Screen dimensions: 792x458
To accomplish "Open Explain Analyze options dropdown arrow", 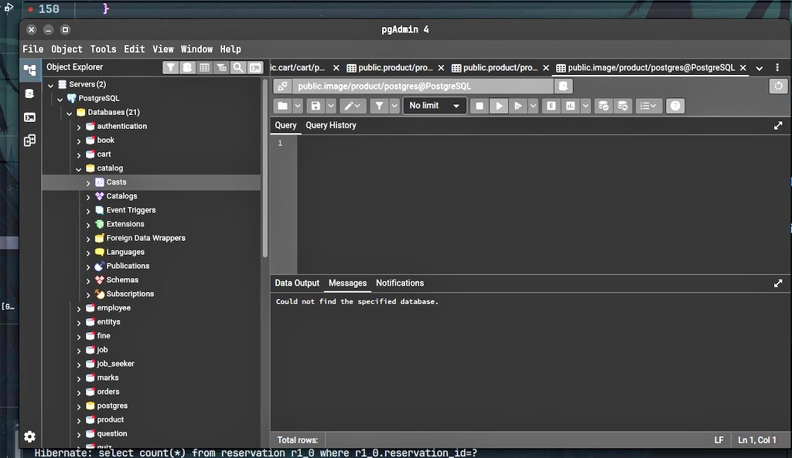I will (585, 106).
